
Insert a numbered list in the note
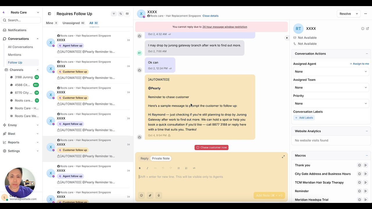tap(186, 168)
